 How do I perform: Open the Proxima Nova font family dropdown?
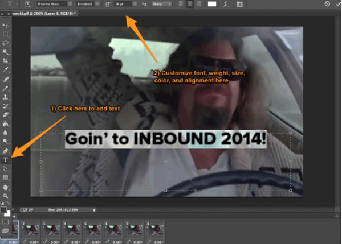click(x=70, y=4)
